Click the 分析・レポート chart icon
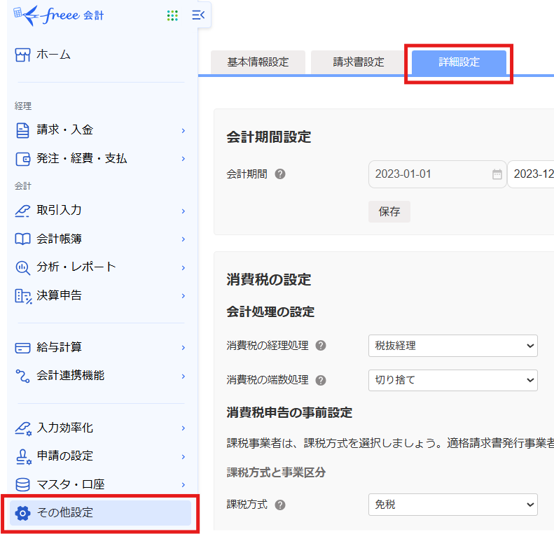Viewport: 554px width, 534px height. pos(23,267)
